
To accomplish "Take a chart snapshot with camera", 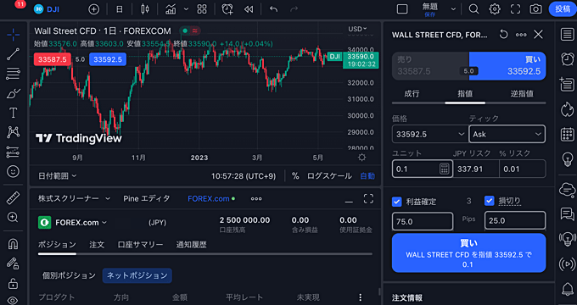I will [x=535, y=9].
